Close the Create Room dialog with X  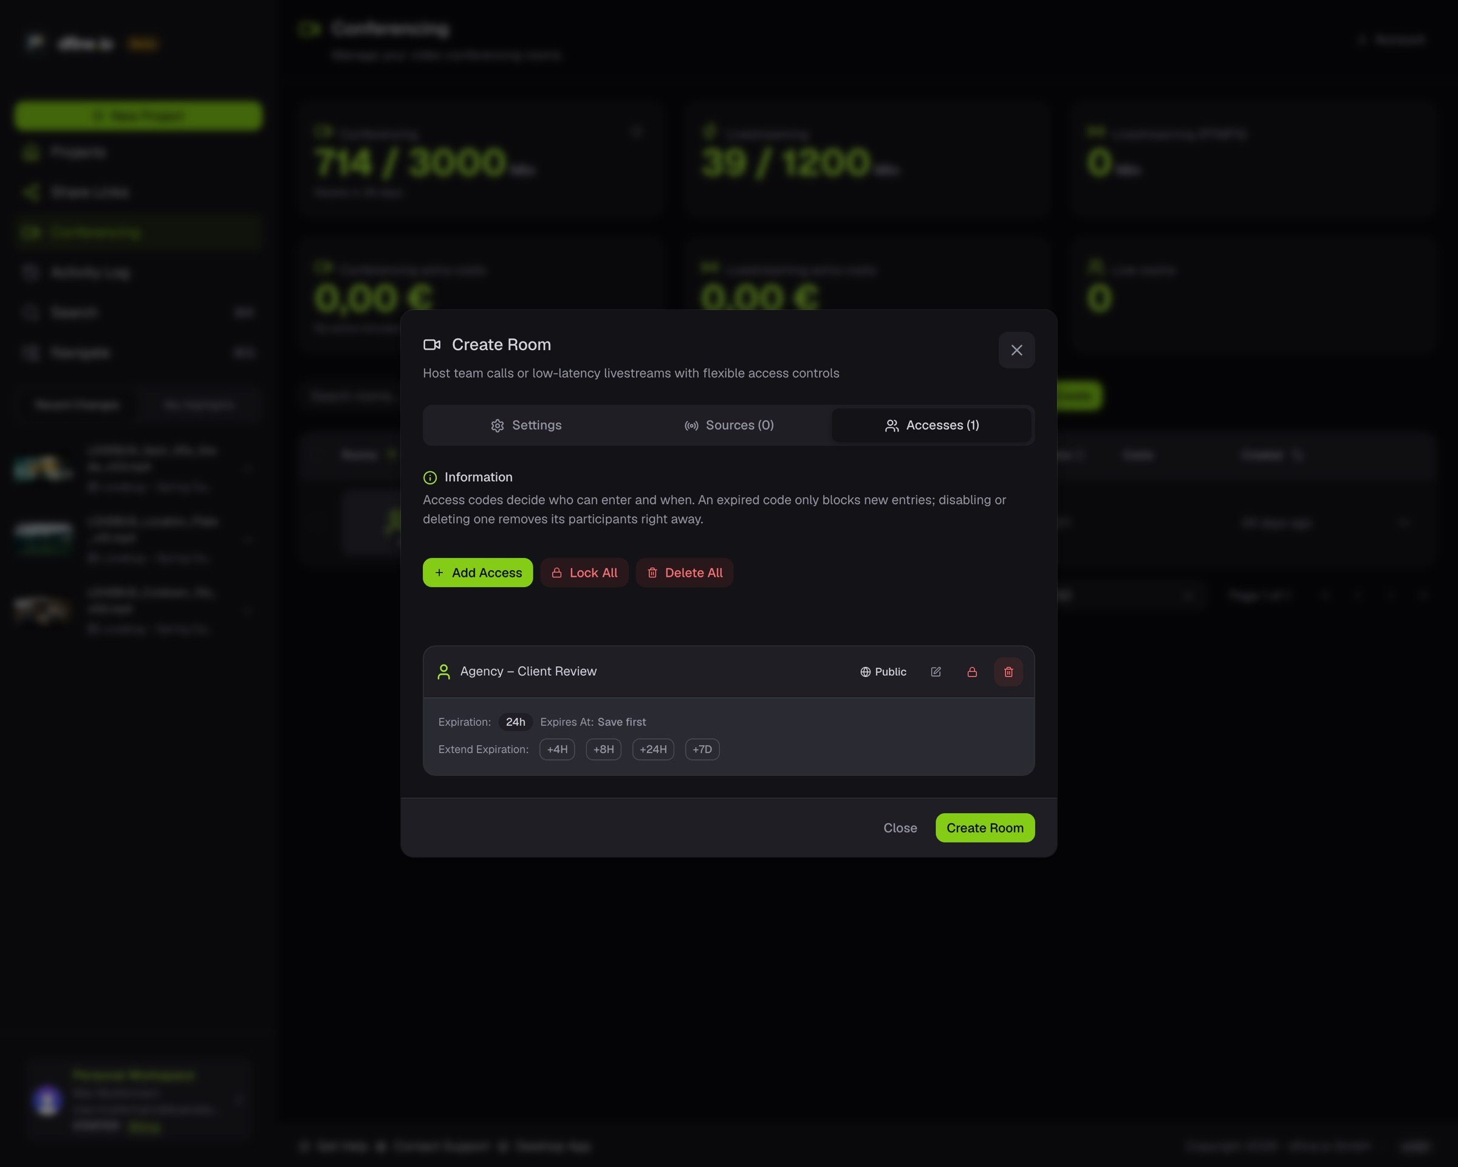coord(1016,349)
